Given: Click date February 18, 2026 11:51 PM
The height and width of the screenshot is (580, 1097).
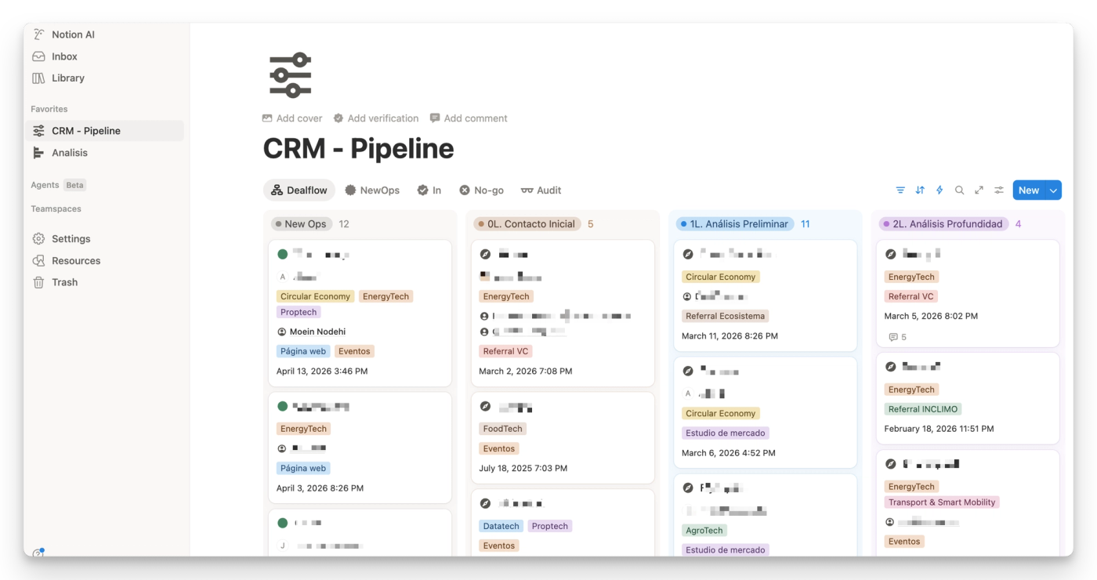Looking at the screenshot, I should tap(939, 429).
